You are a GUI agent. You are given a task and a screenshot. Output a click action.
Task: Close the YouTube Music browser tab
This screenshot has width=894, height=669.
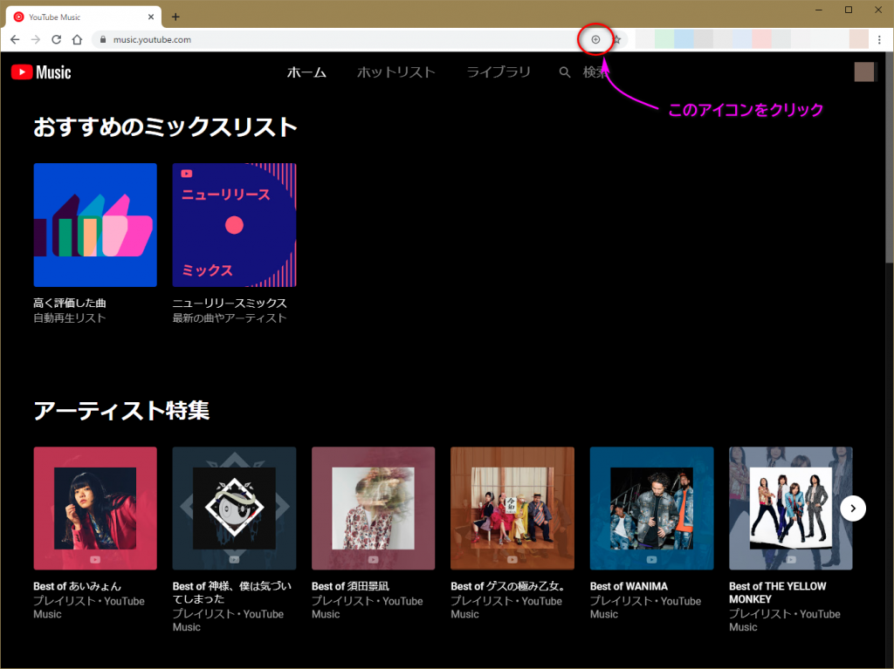[x=151, y=17]
